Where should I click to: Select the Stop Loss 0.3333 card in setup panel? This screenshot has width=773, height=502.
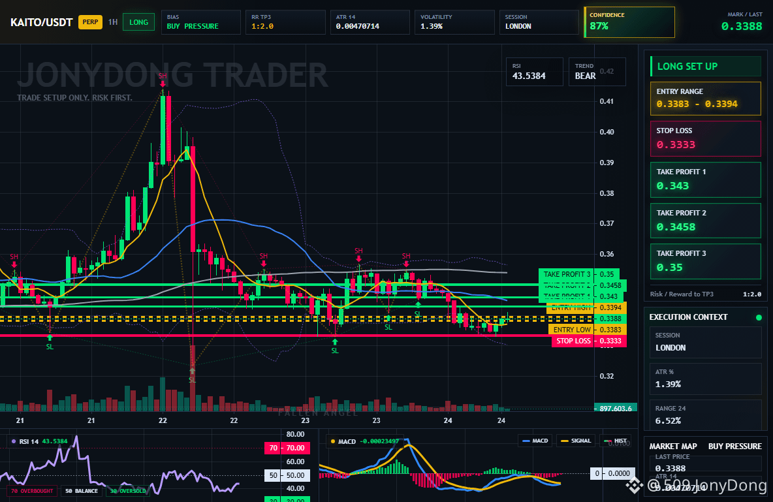tap(706, 138)
